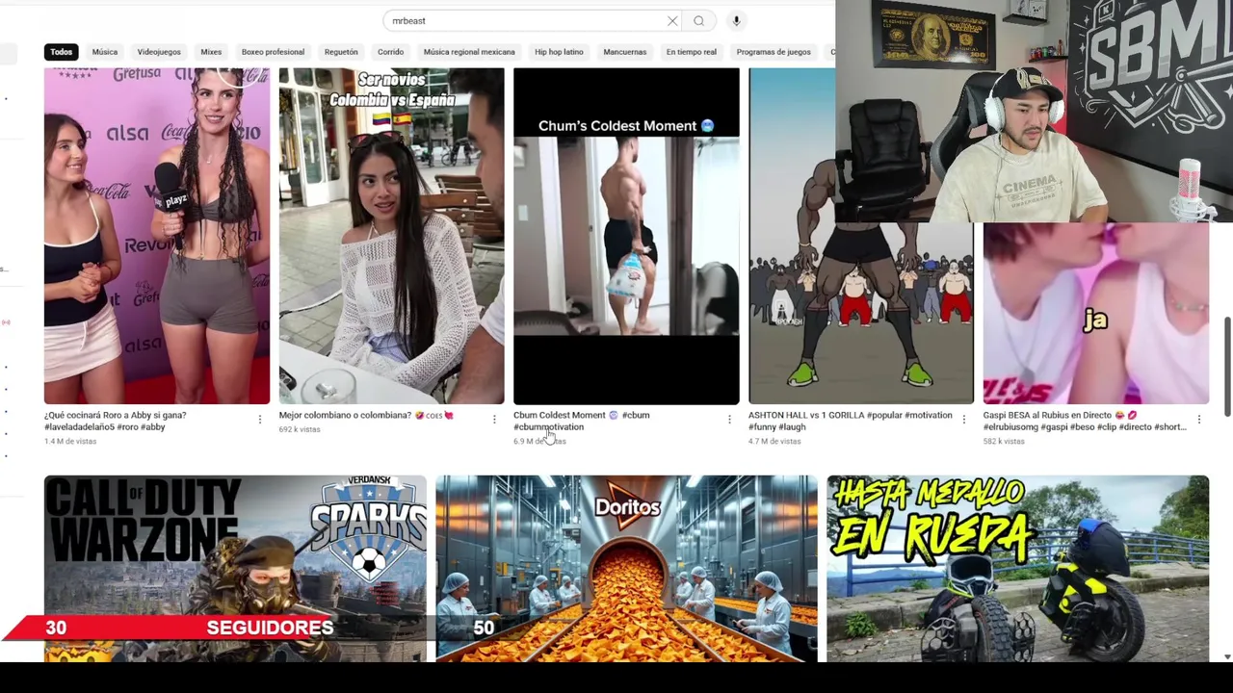1233x693 pixels.
Task: Open the Colombia vs España short thumbnail
Action: (391, 236)
